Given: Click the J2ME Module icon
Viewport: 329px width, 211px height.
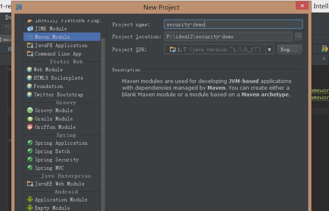Looking at the screenshot, I should (x=30, y=29).
